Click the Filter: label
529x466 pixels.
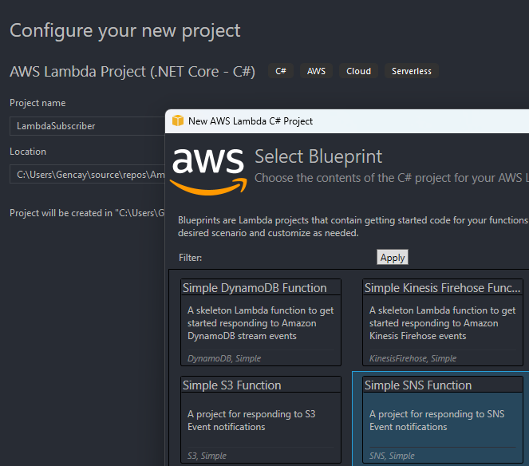pos(190,258)
